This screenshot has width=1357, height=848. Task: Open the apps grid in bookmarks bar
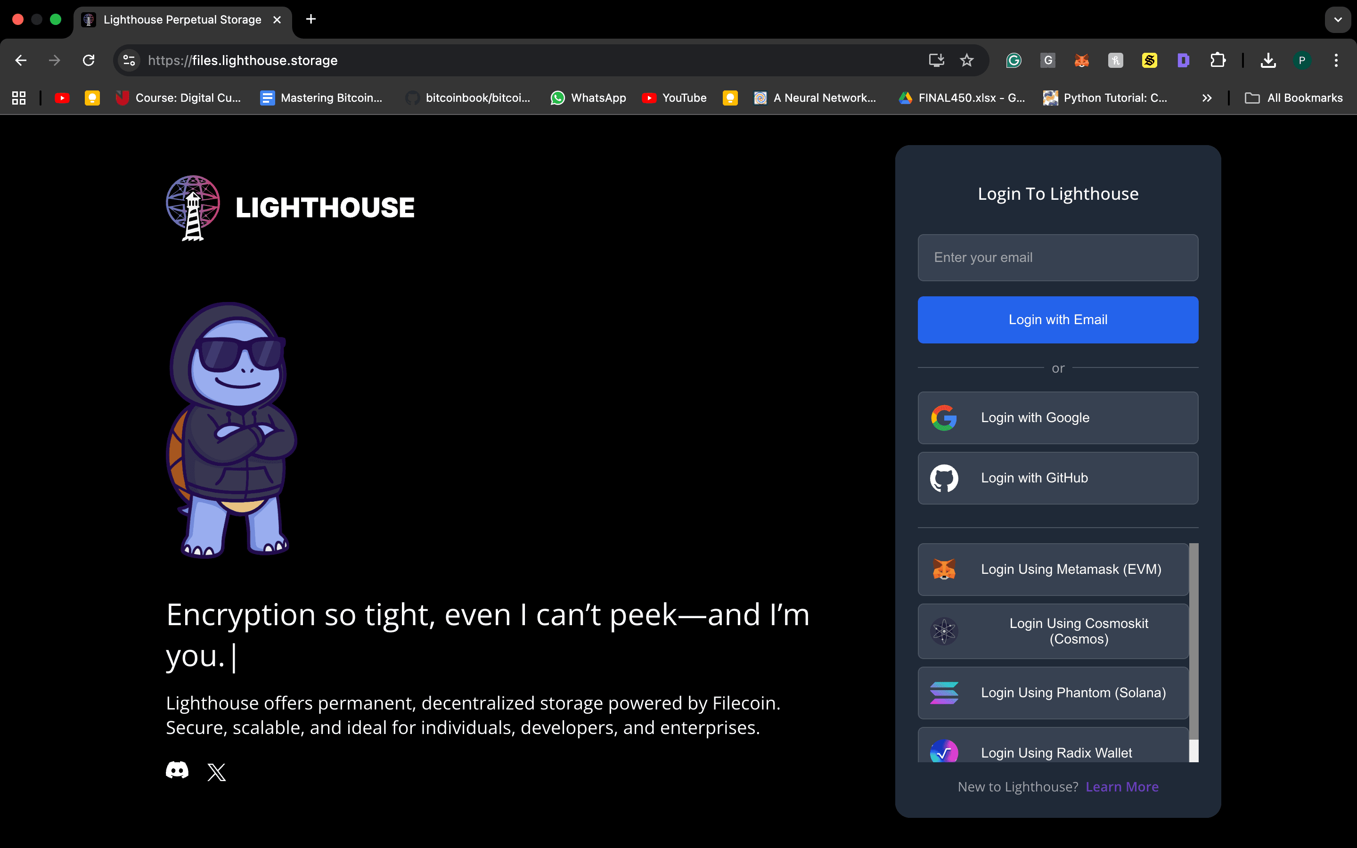pos(19,98)
